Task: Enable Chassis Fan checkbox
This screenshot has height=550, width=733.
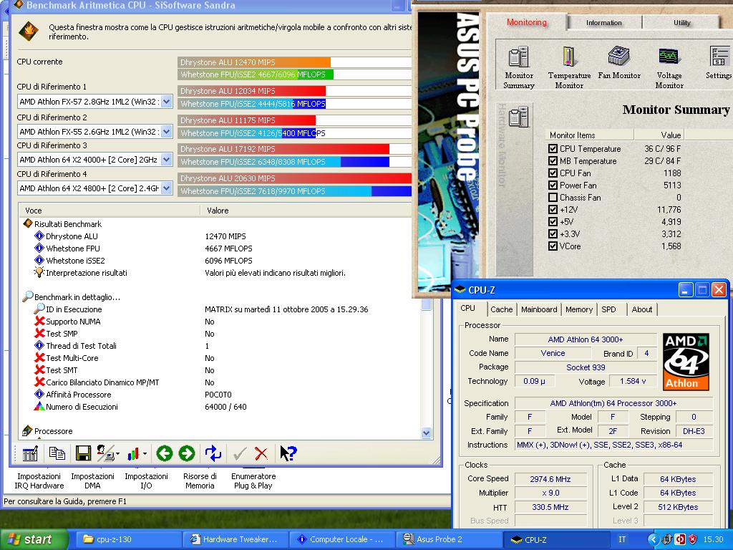Action: [x=553, y=198]
